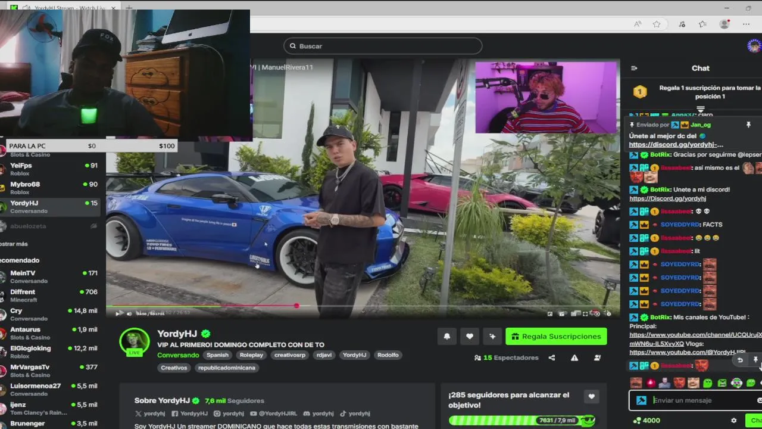Select the Spanish tag
762x429 pixels.
217,355
